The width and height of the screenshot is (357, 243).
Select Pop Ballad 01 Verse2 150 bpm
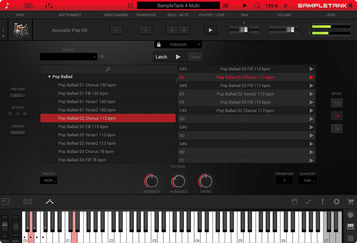[108, 110]
